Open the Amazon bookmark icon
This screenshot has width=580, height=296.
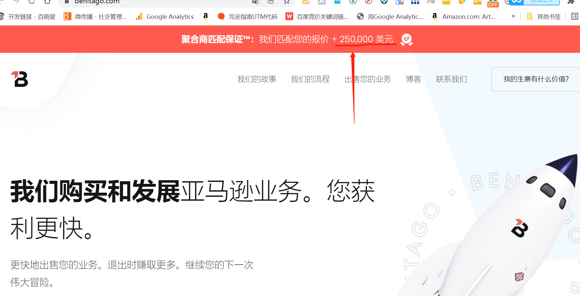(205, 16)
